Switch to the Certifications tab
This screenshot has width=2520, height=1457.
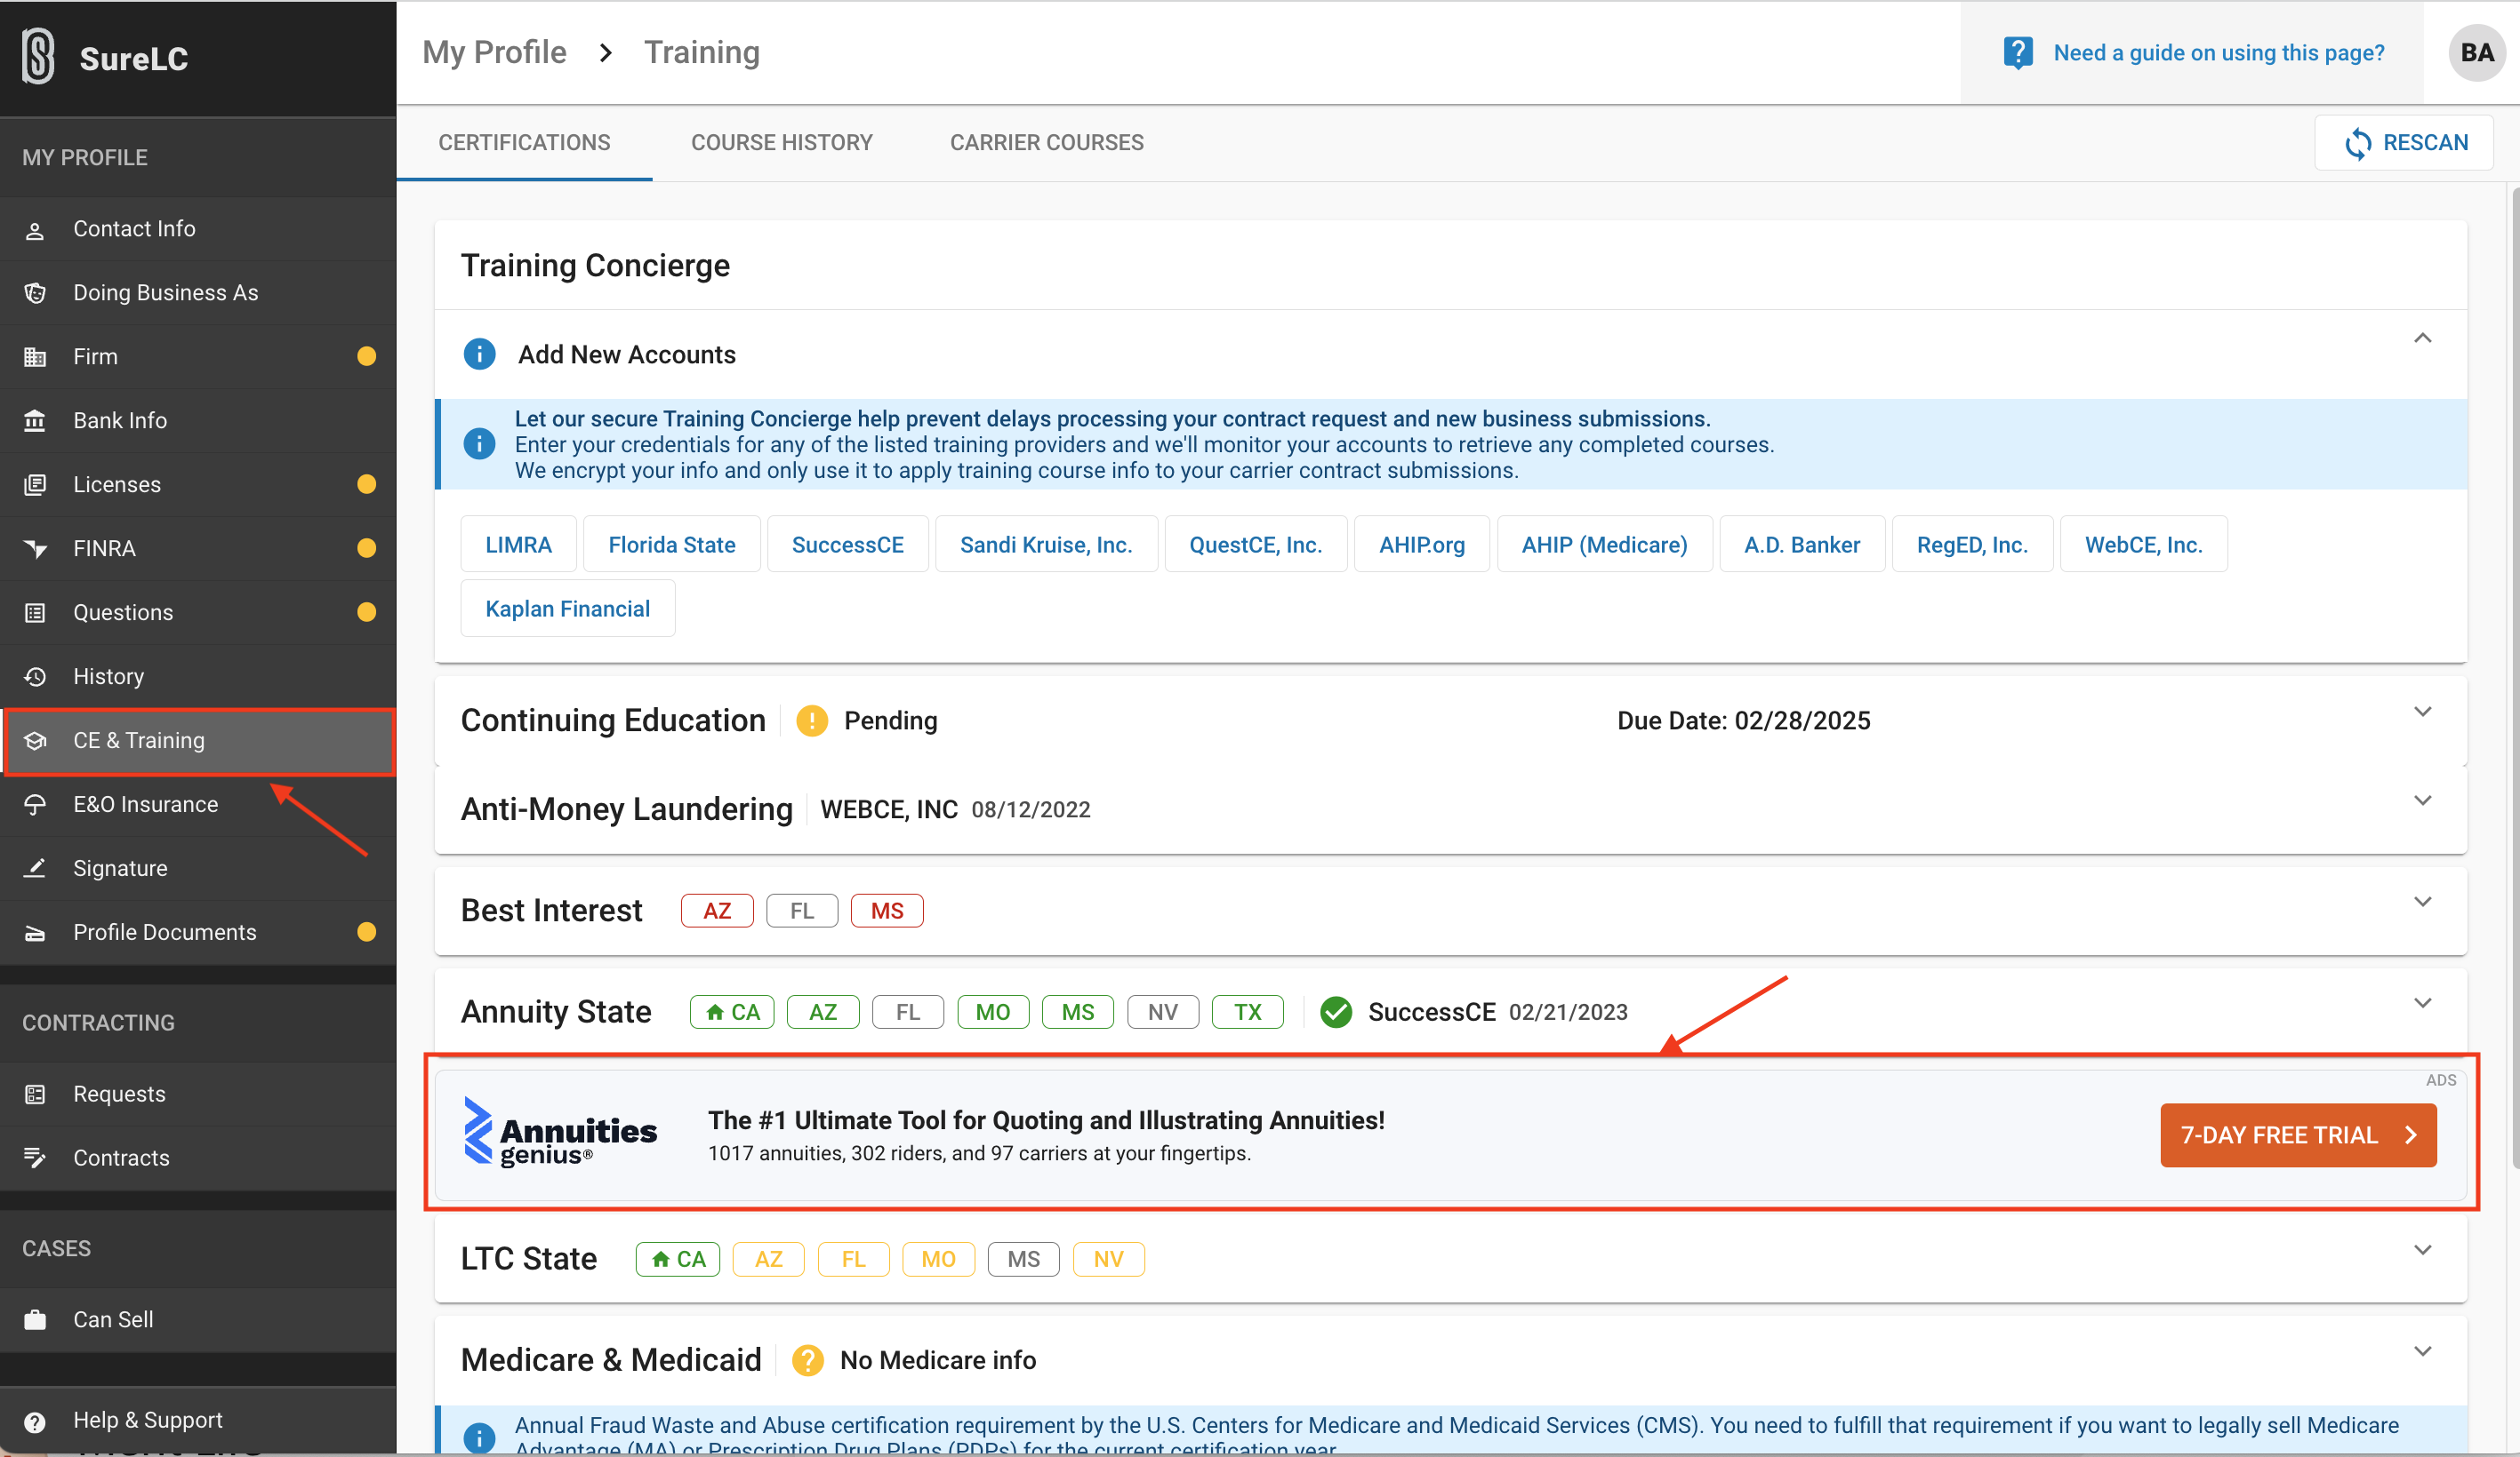pyautogui.click(x=524, y=143)
